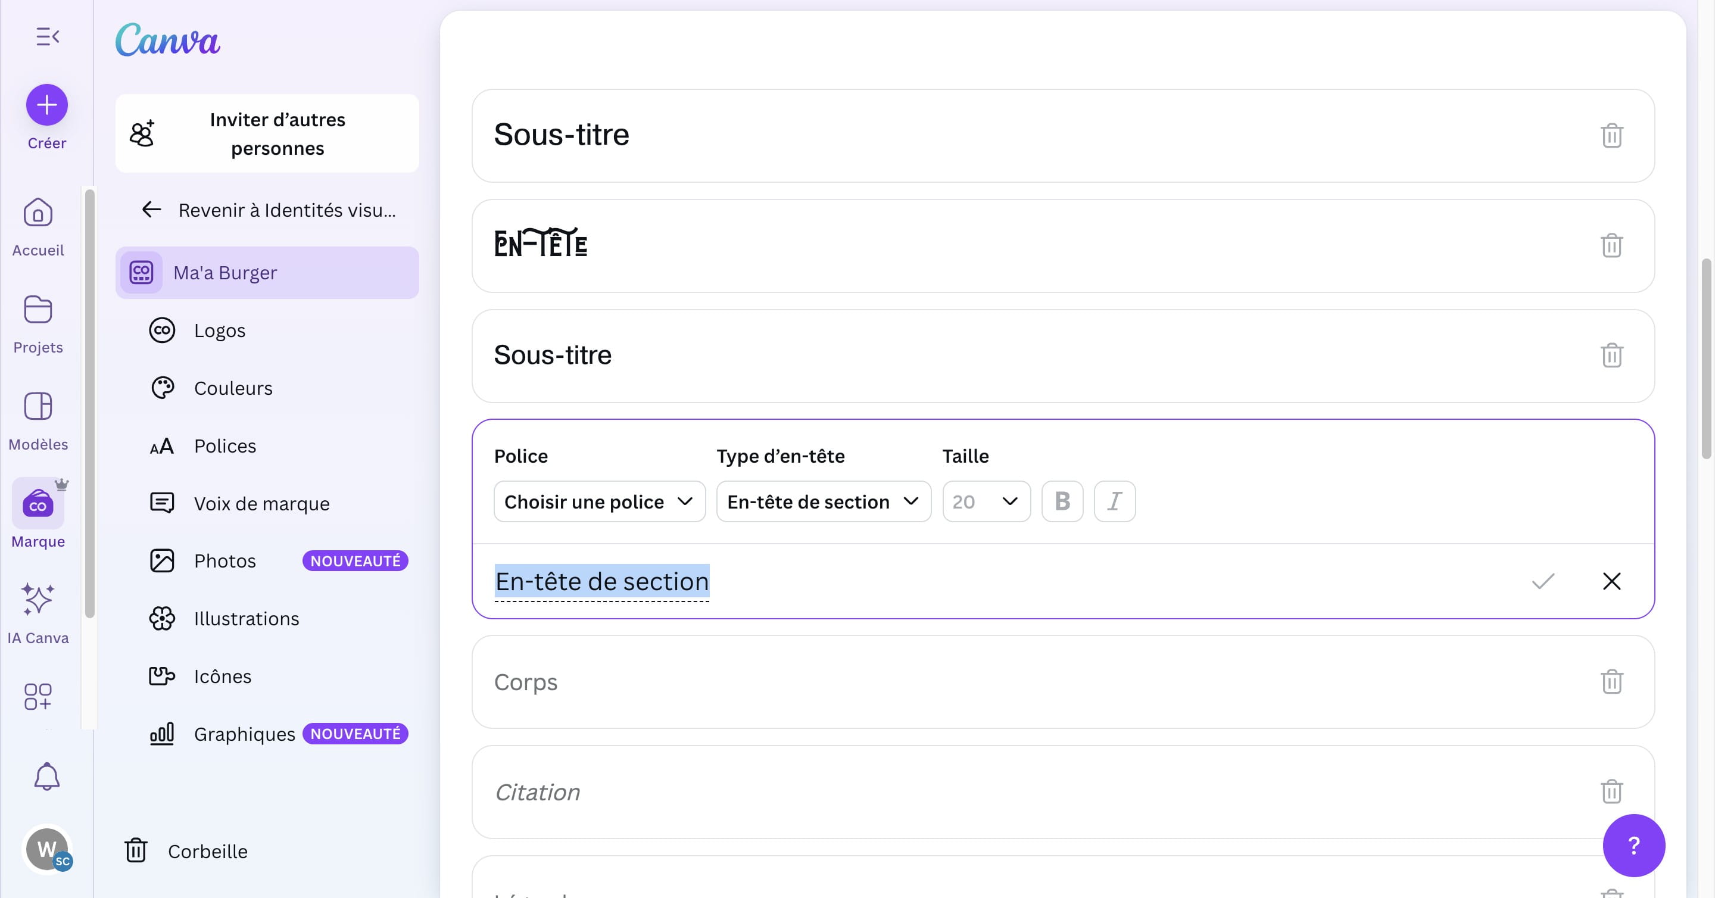Click the En-tête de section text field
The width and height of the screenshot is (1715, 898).
click(x=601, y=581)
